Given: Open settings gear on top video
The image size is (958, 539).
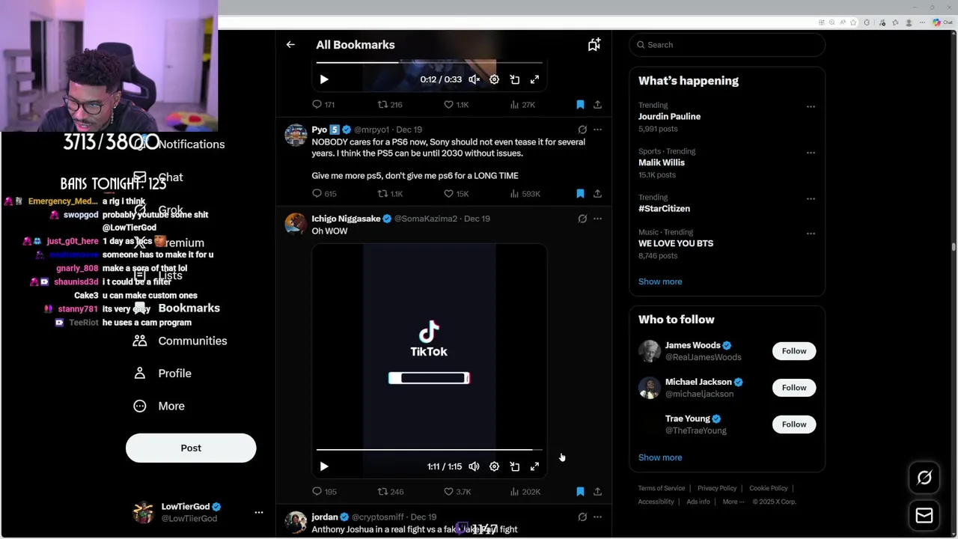Looking at the screenshot, I should (x=494, y=79).
